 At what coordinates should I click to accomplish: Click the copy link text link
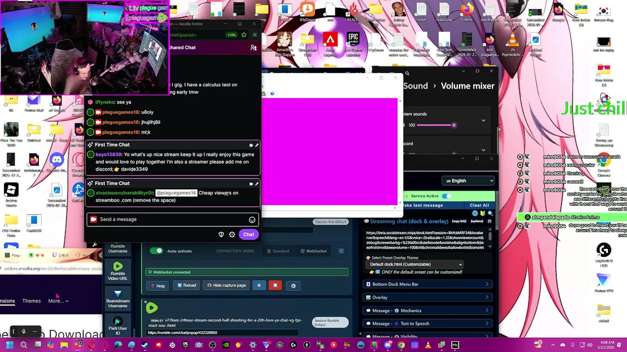coord(459,221)
